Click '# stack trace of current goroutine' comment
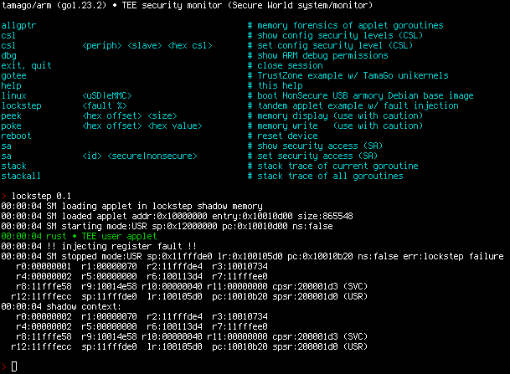 pos(332,166)
